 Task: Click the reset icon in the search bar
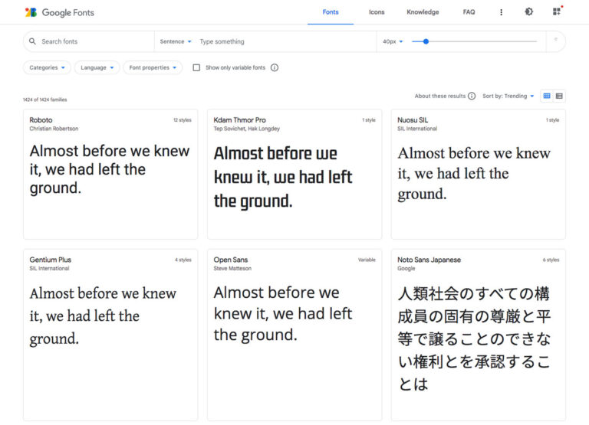pos(555,40)
